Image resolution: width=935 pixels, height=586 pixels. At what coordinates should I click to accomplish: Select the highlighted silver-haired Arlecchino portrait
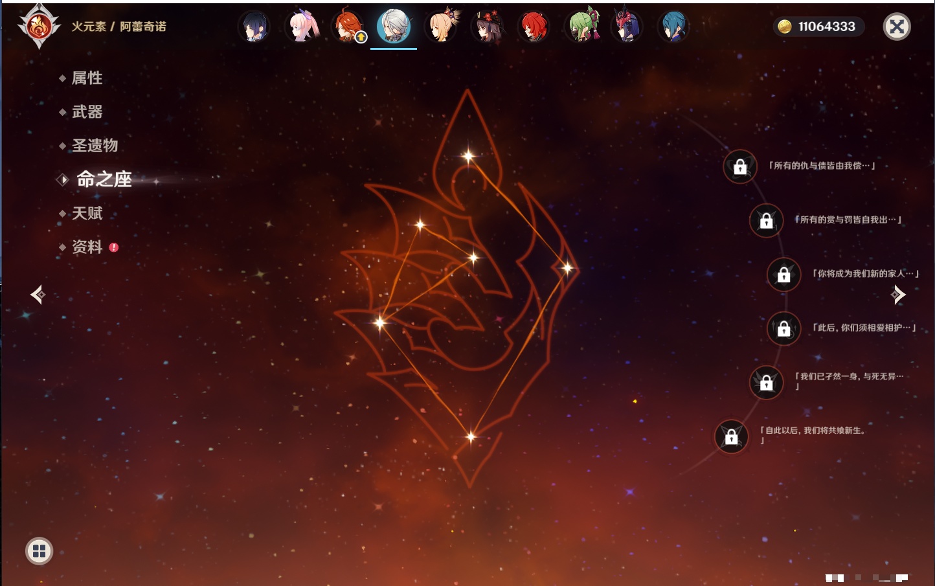[x=394, y=27]
